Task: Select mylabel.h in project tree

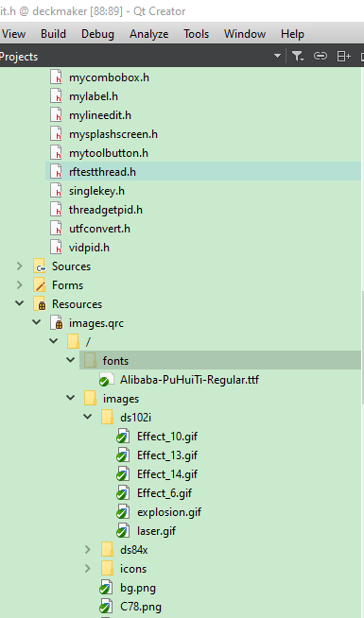Action: point(94,96)
